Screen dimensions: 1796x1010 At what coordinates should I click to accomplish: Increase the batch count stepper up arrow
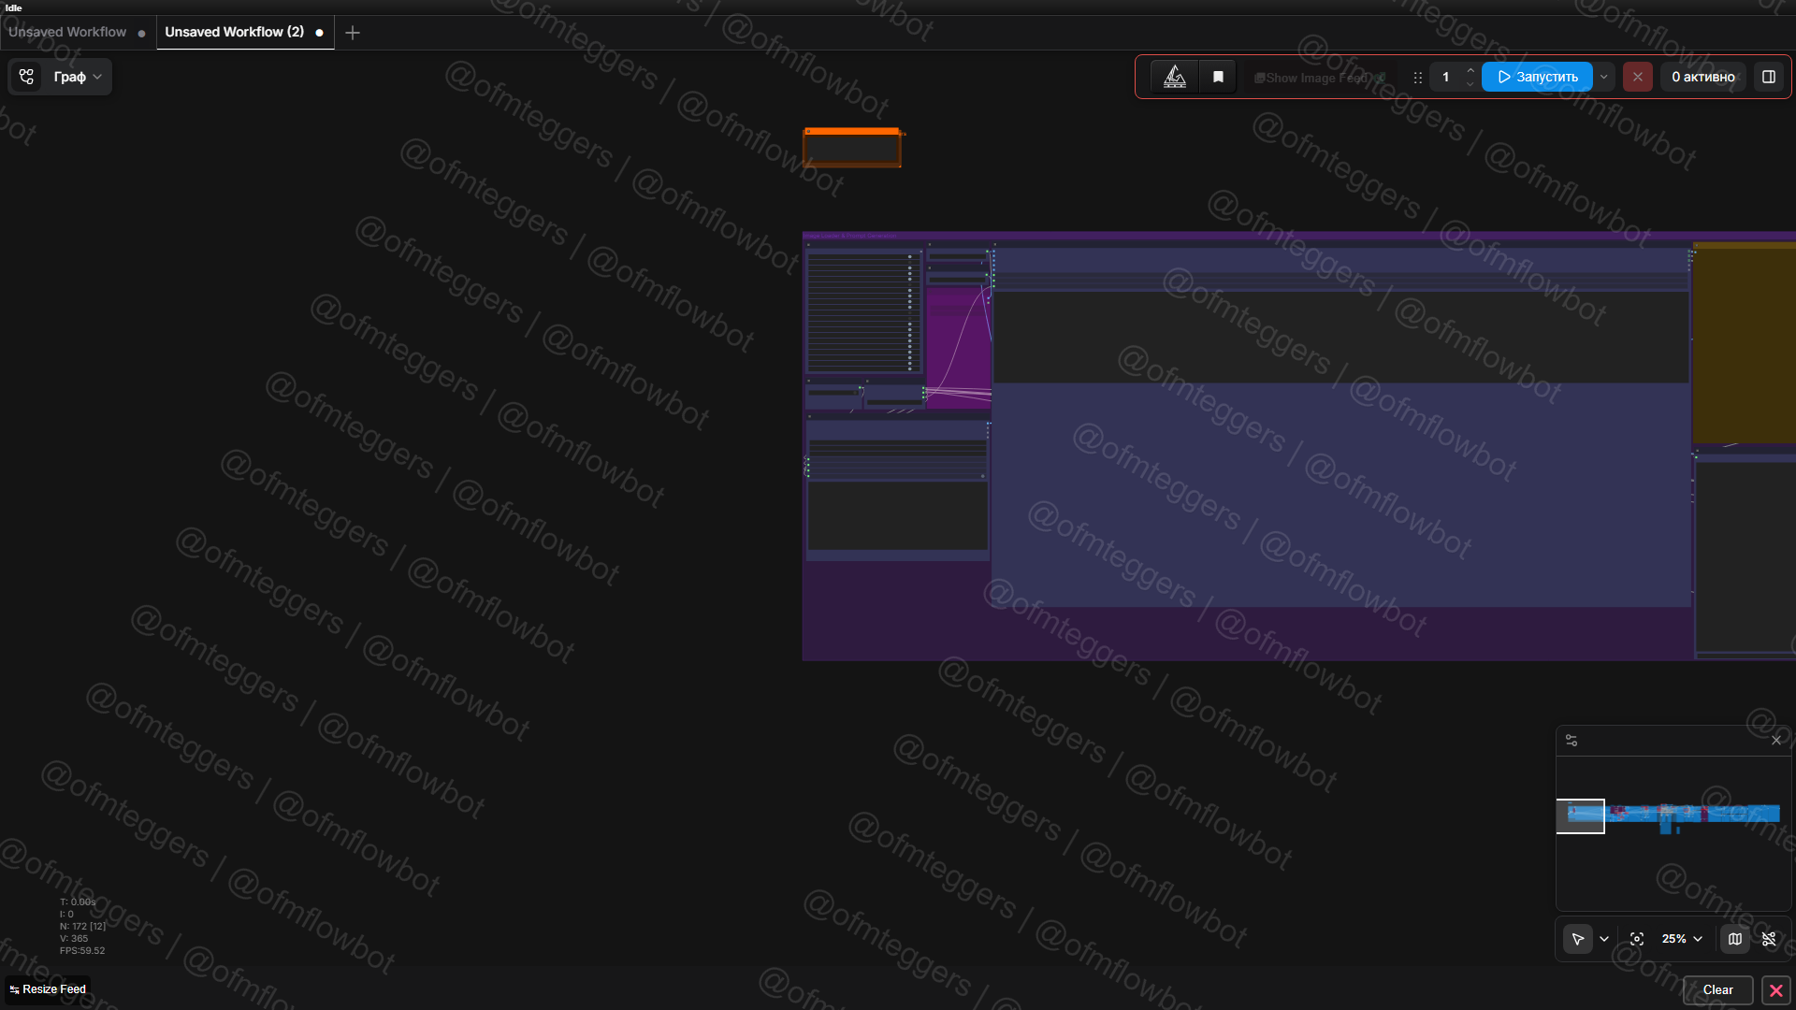[x=1470, y=70]
